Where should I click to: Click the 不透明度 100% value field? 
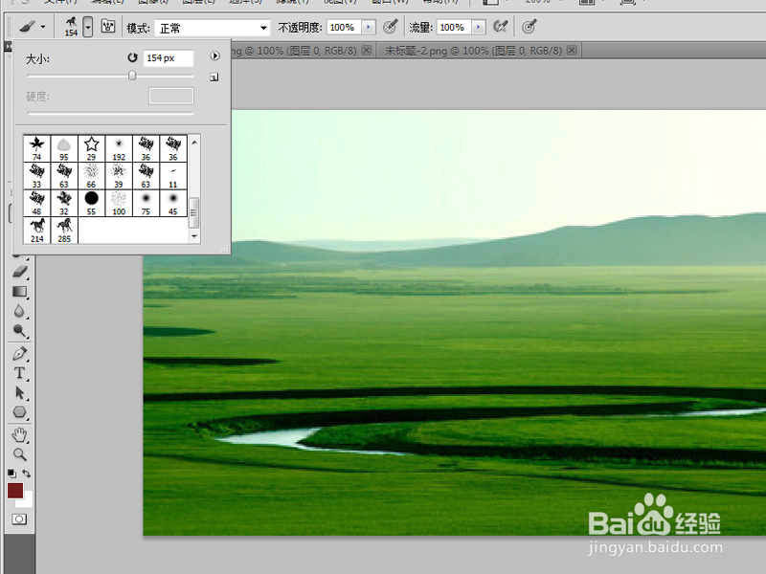pos(344,28)
